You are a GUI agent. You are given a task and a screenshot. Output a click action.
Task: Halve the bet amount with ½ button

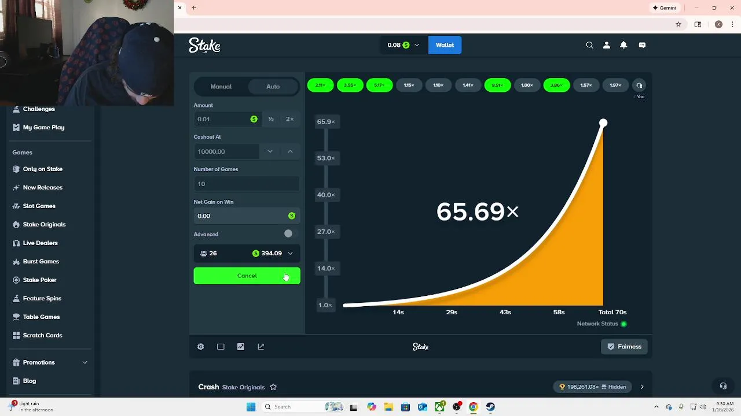pyautogui.click(x=271, y=119)
